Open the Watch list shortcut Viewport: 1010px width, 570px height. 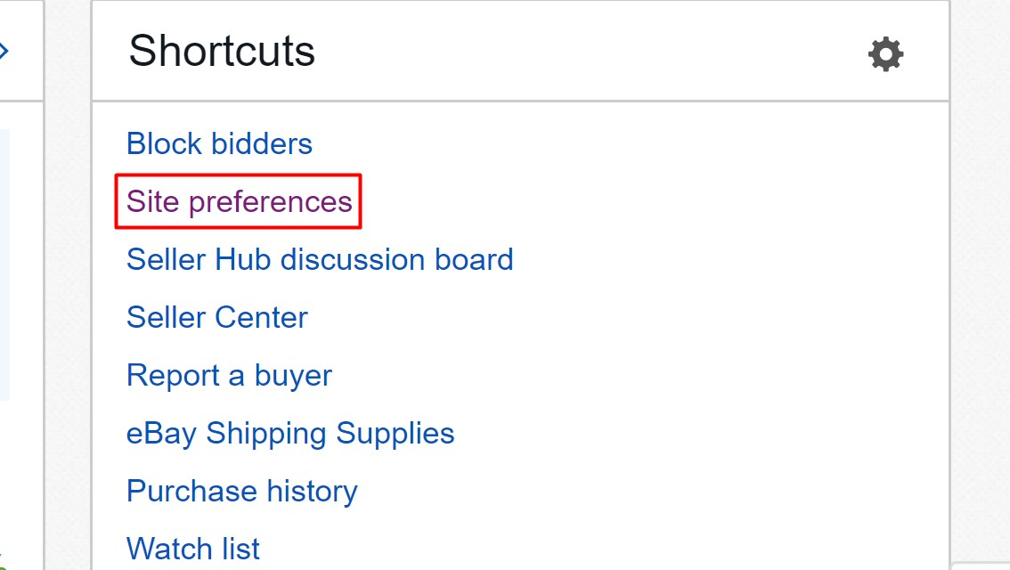[x=193, y=548]
